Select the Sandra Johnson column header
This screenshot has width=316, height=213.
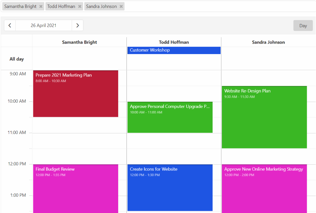click(x=268, y=42)
